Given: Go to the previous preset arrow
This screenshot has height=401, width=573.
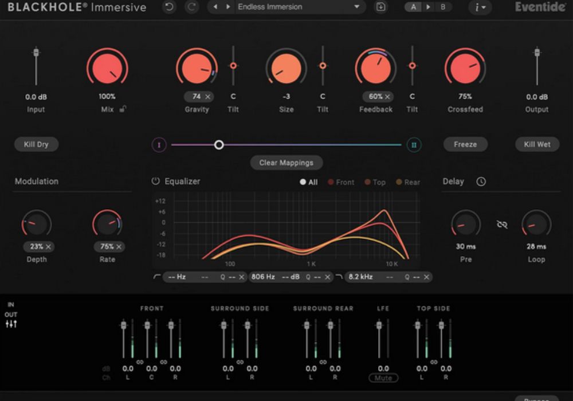Looking at the screenshot, I should 215,7.
